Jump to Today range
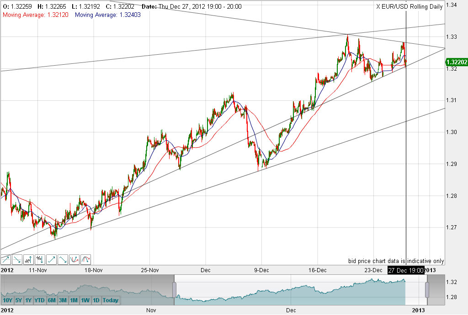Viewport: 468px width, 315px height. 111,300
